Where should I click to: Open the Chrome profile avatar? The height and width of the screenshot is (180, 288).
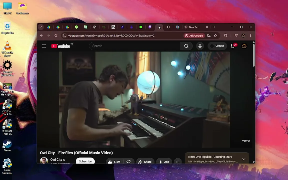pyautogui.click(x=243, y=36)
